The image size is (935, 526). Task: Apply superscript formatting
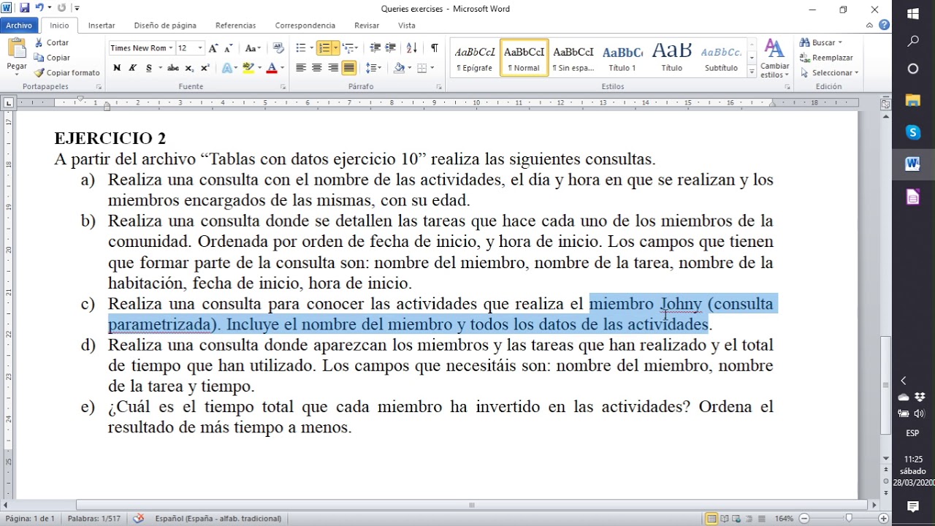coord(205,68)
